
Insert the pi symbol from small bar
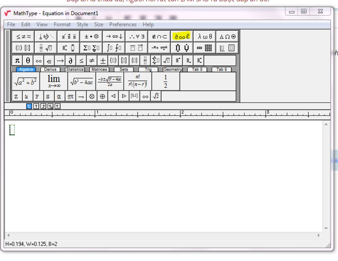pos(17,60)
